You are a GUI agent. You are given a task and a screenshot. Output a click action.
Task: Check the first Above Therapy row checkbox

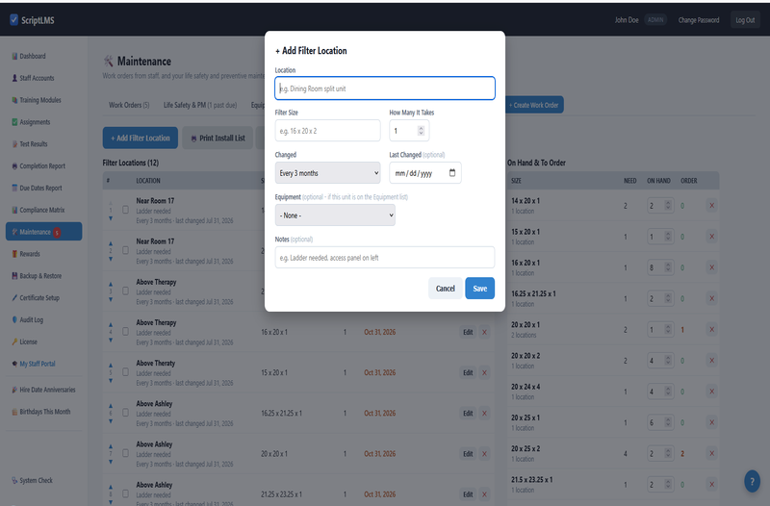[126, 291]
